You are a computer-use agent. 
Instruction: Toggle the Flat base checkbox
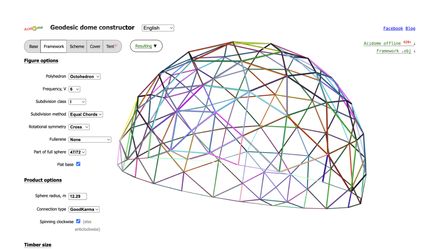click(78, 164)
